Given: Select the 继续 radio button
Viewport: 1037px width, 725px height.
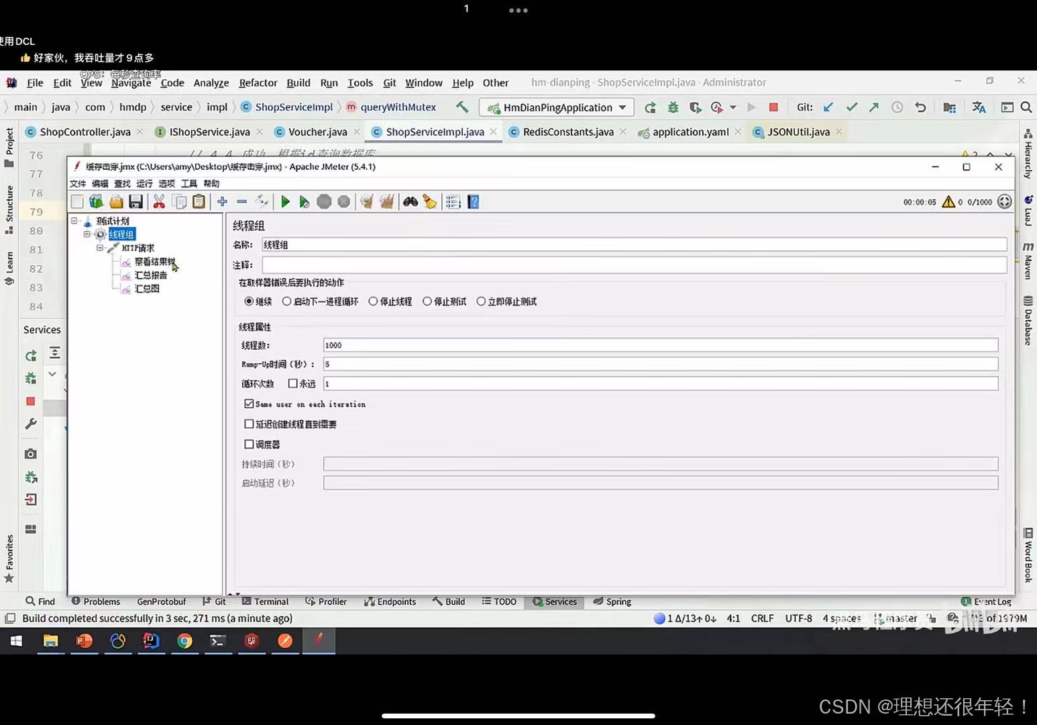Looking at the screenshot, I should click(249, 301).
